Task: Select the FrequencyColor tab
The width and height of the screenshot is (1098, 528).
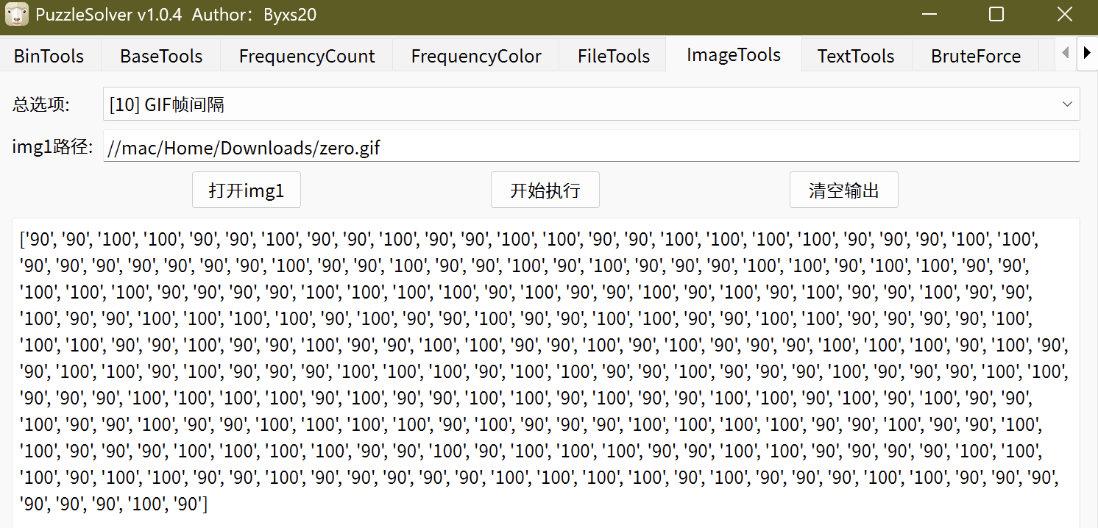Action: 476,57
